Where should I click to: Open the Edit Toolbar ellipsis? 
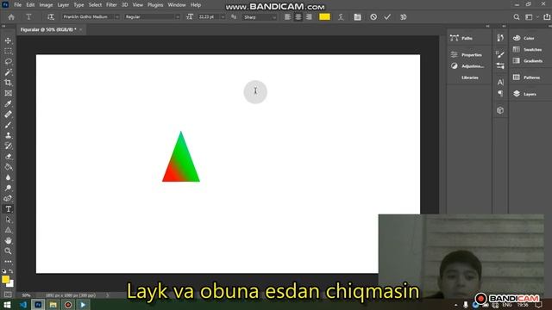click(8, 262)
